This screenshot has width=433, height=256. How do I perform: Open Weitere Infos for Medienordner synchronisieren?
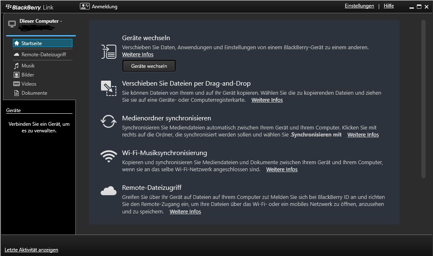[x=363, y=135]
